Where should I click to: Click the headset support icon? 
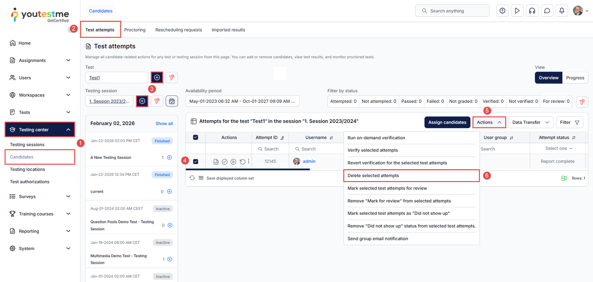tap(532, 11)
